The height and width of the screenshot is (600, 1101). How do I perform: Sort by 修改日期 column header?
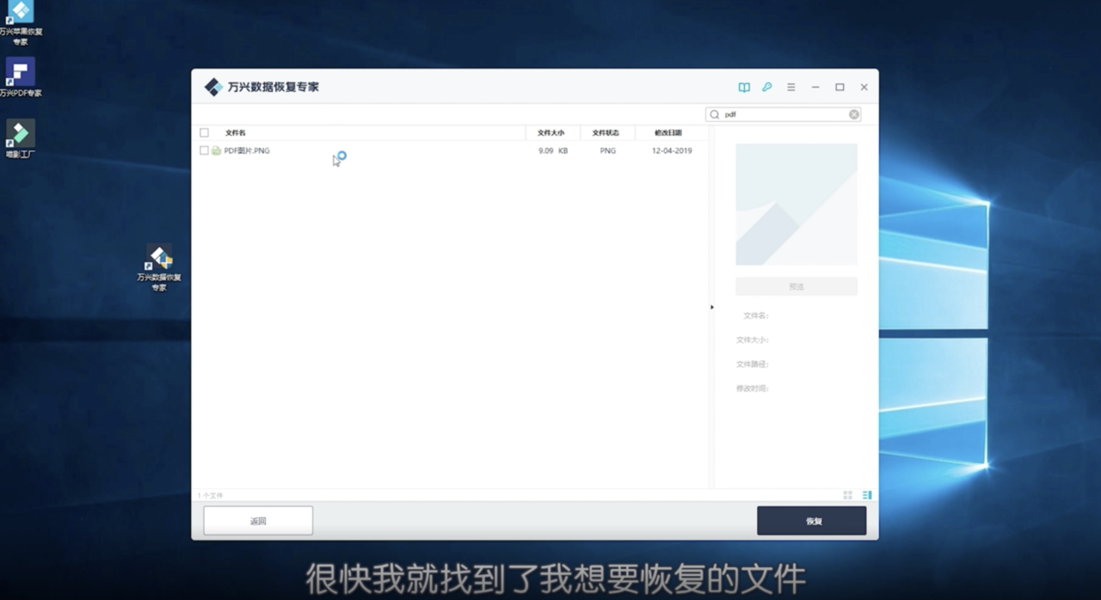pos(668,133)
